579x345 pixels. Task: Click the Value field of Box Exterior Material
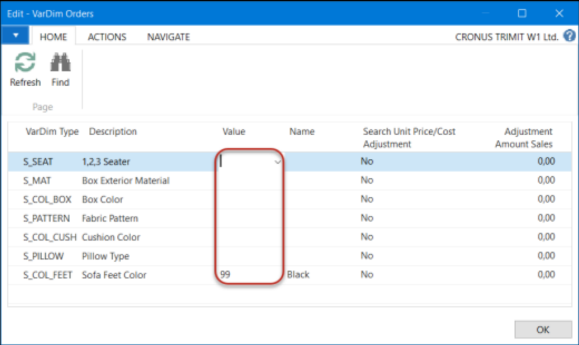tap(250, 180)
